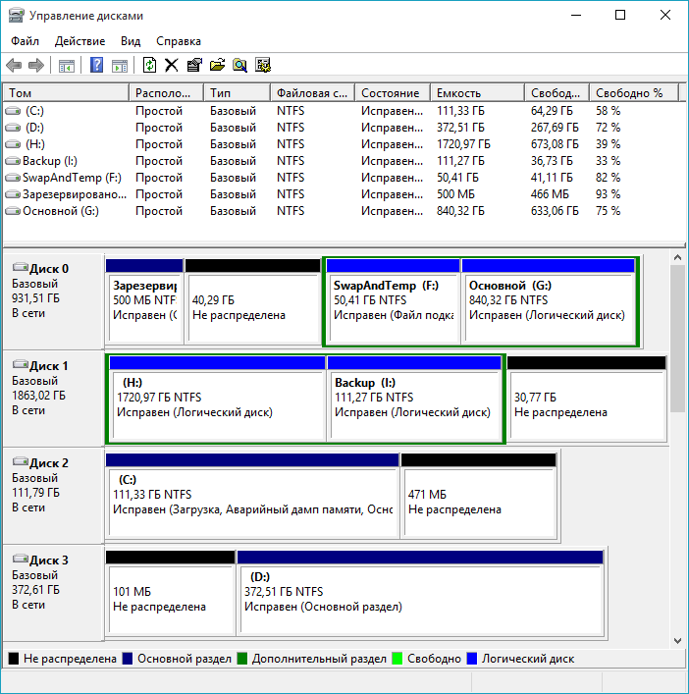
Task: Click the Disk Management title bar icon
Action: tap(16, 15)
